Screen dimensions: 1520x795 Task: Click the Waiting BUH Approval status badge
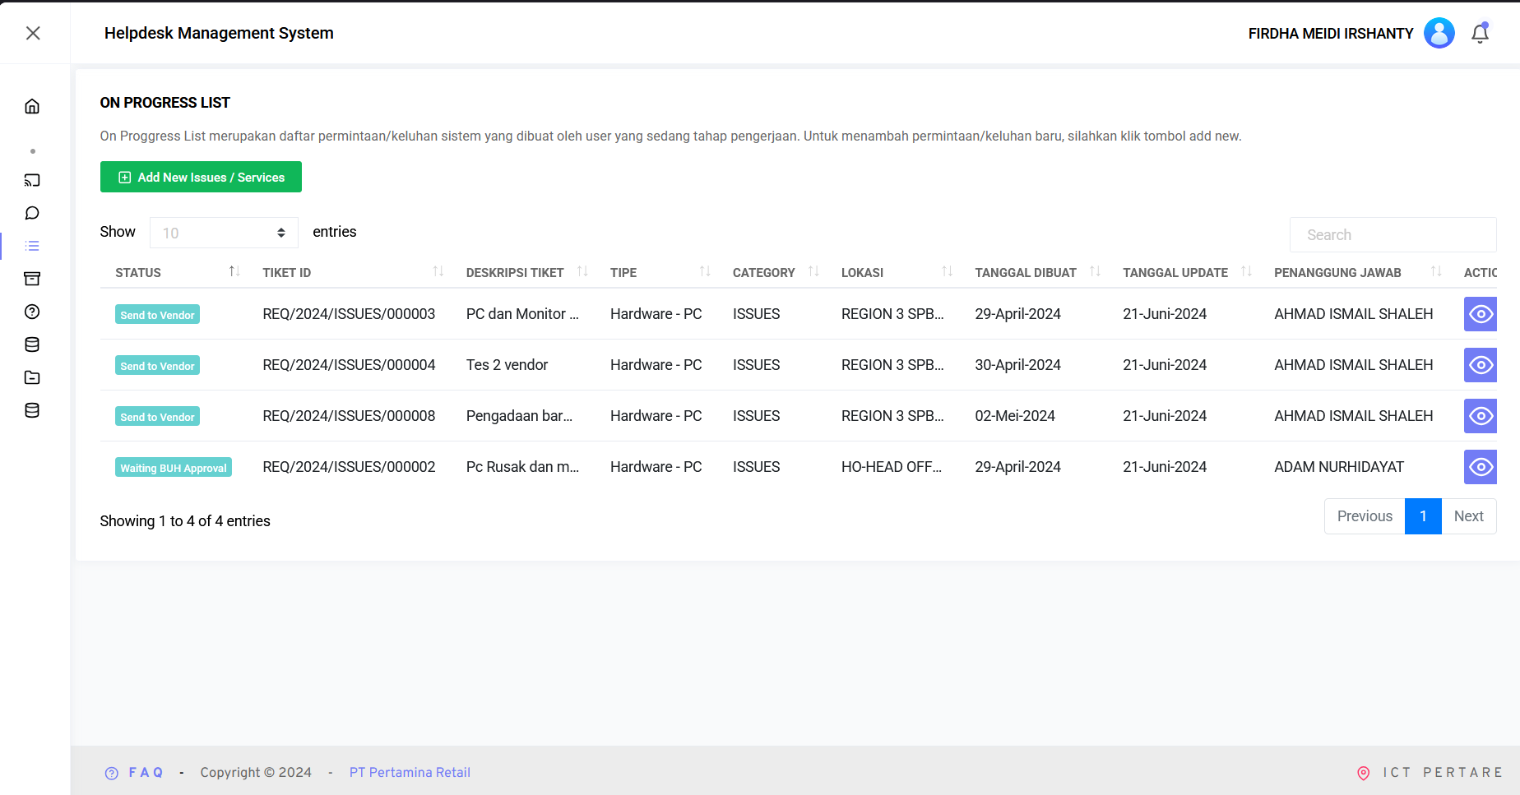pos(174,468)
